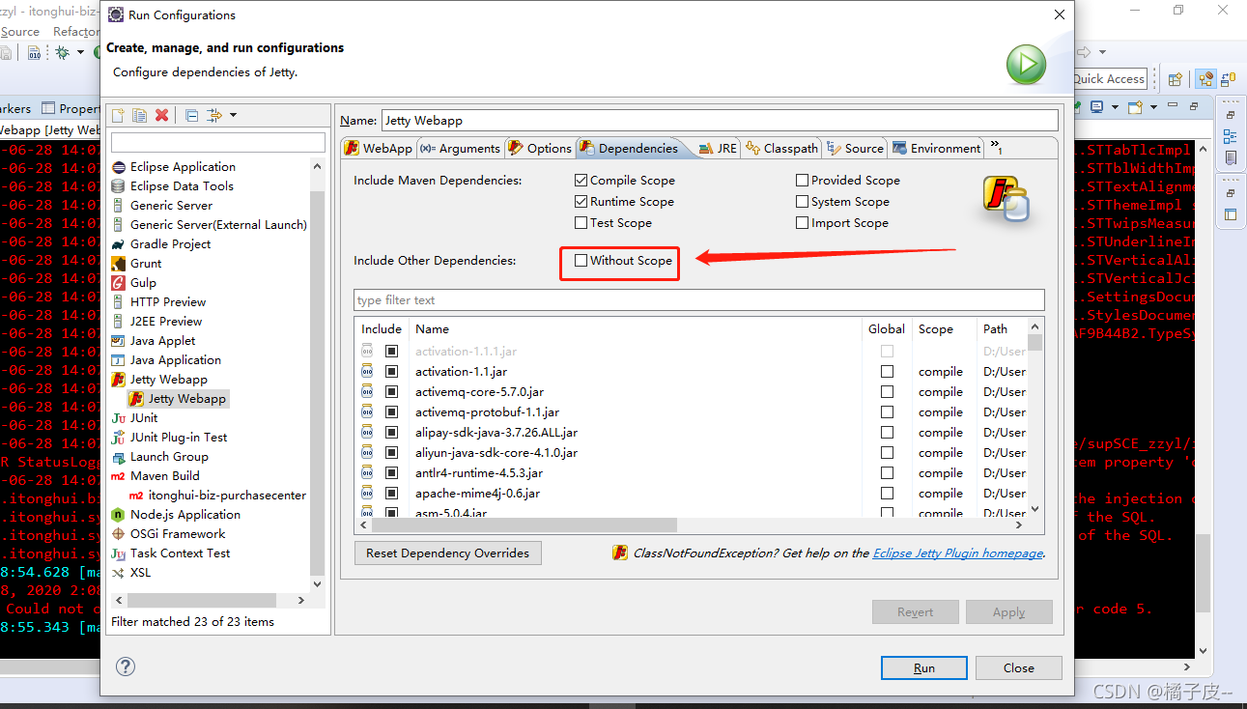The image size is (1247, 709).
Task: Collapse all configuration types in the list
Action: [x=190, y=115]
